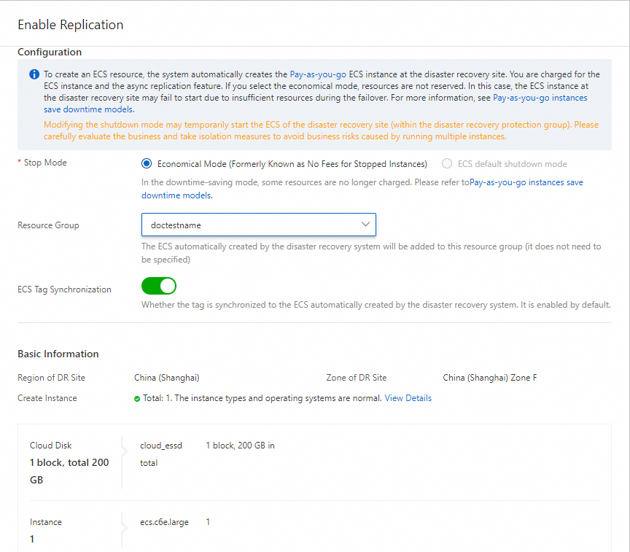The width and height of the screenshot is (630, 552).
Task: Click the tag synchronization help description
Action: [376, 305]
